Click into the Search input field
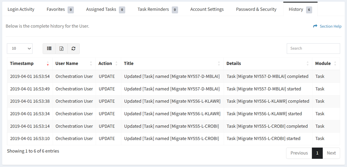Image resolution: width=347 pixels, height=167 pixels. coord(313,48)
